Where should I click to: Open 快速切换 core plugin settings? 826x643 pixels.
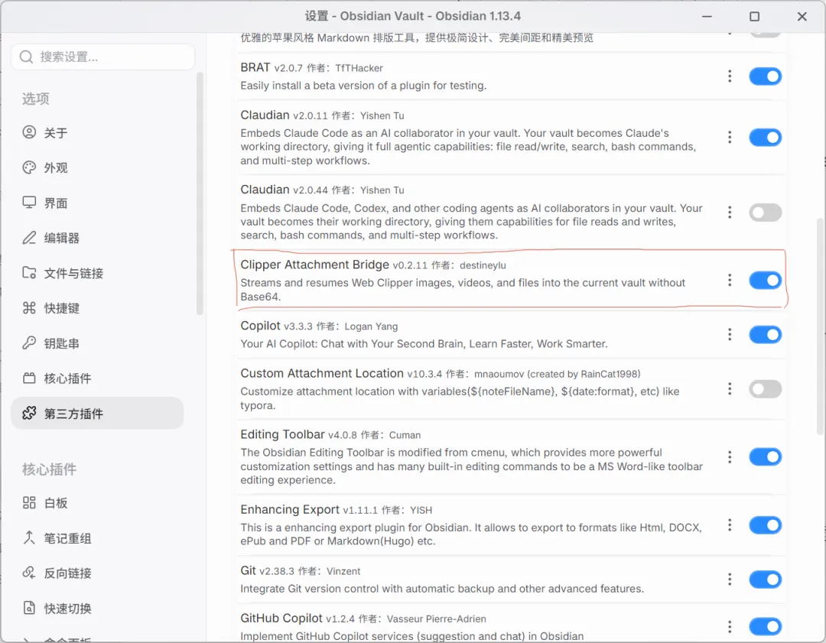tap(97, 609)
